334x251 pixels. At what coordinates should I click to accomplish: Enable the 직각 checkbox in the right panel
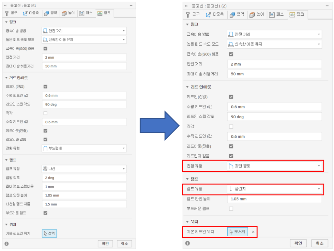pyautogui.click(x=231, y=126)
